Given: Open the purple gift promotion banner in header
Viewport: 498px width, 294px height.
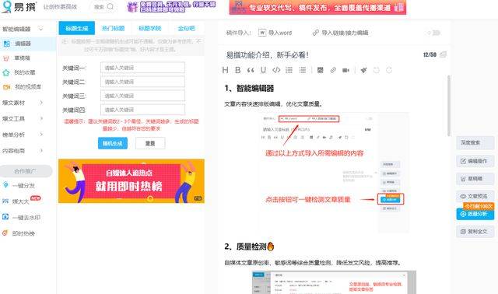Looking at the screenshot, I should (171, 7).
